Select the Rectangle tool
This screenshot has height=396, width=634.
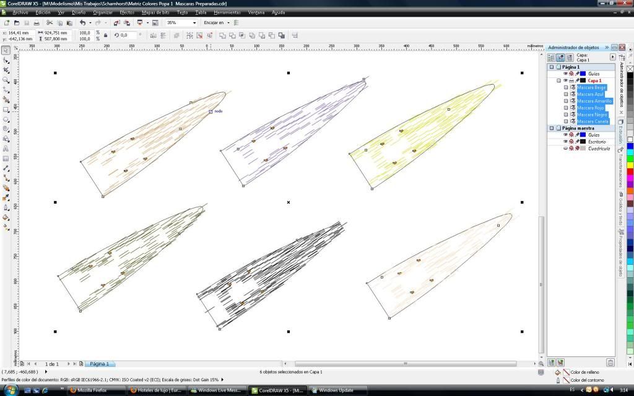point(6,110)
